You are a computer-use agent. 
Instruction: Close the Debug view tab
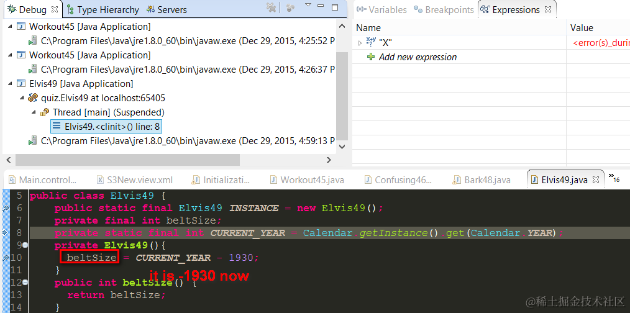coord(55,9)
